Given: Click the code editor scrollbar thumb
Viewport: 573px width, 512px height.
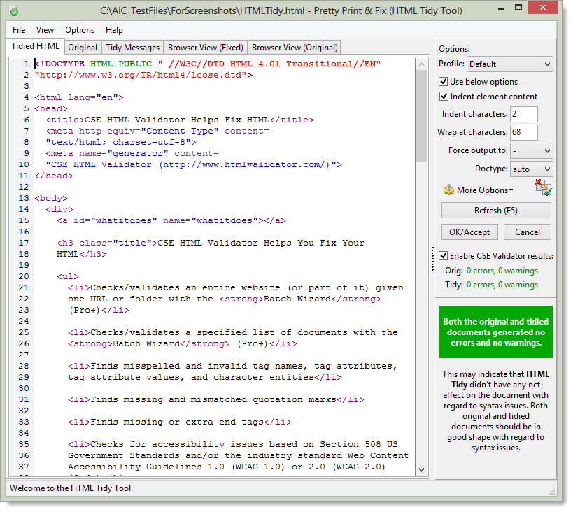Looking at the screenshot, I should [421, 116].
